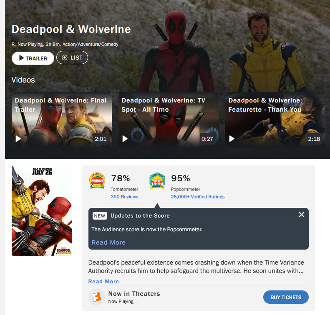The height and width of the screenshot is (315, 330).
Task: Click the Tomatometer label
Action: pos(125,189)
